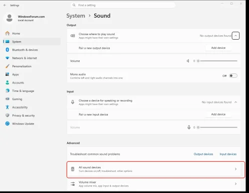Click 'Local Account' text under username
This screenshot has width=249, height=193.
pos(26,20)
